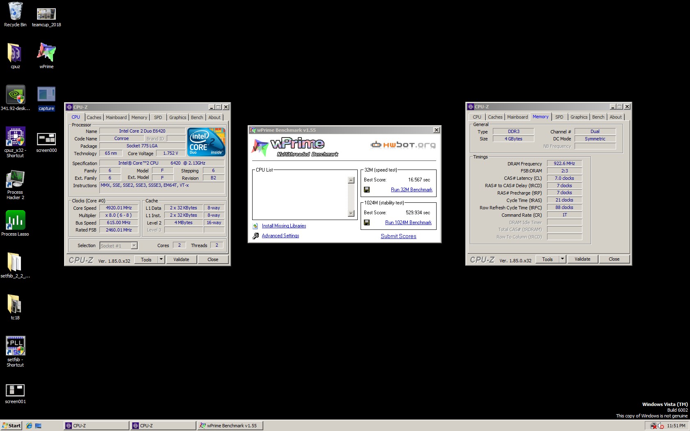
Task: Switch to Mainboard tab in left CPU-Z
Action: (x=116, y=117)
